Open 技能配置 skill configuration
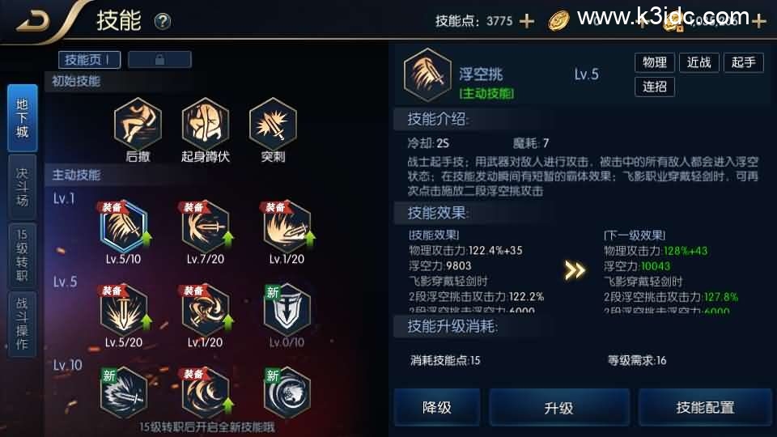Screen dimensions: 777x437 [x=705, y=407]
